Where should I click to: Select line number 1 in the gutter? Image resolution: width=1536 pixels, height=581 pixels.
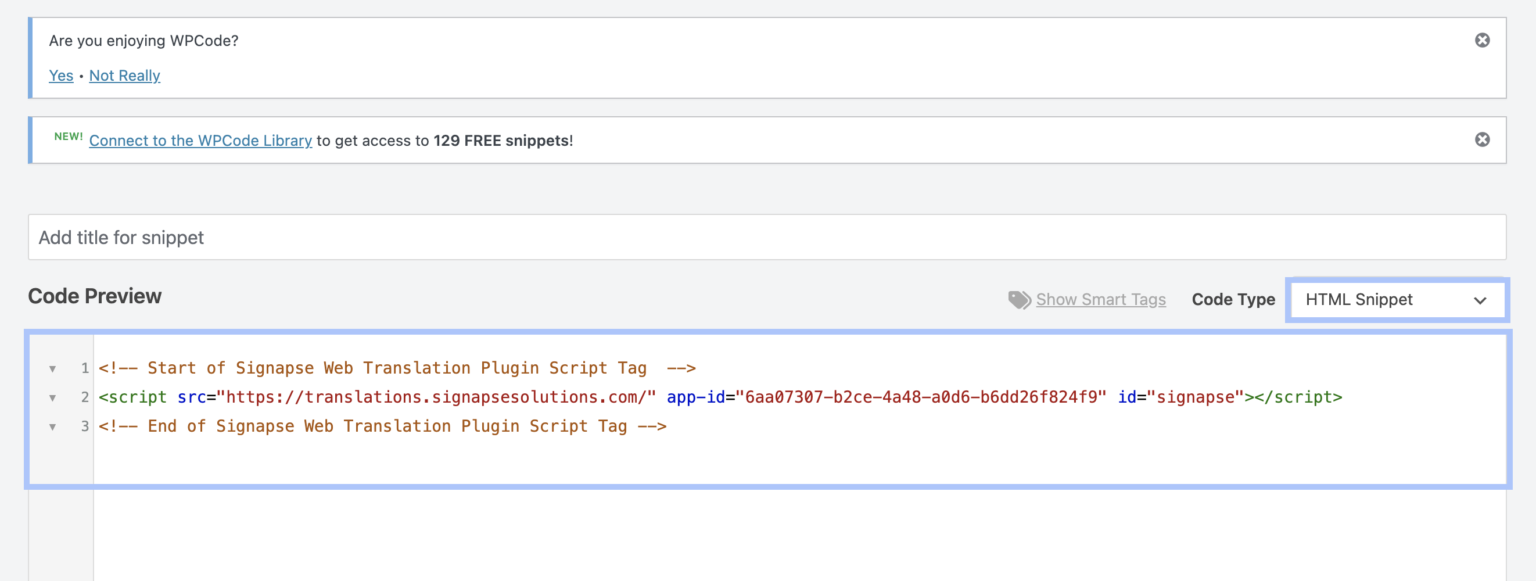(85, 368)
